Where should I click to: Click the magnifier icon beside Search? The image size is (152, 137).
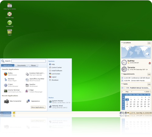[x=3, y=61]
